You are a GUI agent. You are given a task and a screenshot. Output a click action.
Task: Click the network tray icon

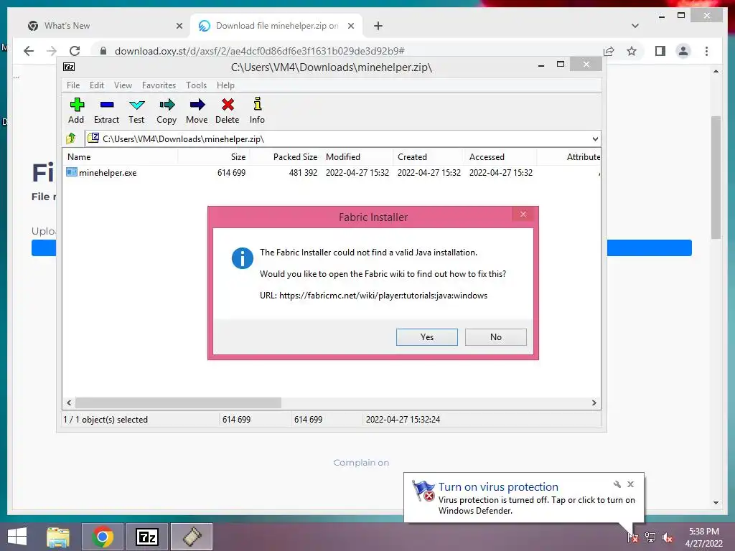pyautogui.click(x=650, y=537)
